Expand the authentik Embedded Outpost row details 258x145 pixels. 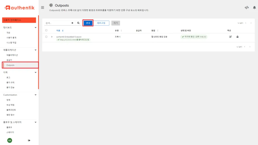pos(52,37)
